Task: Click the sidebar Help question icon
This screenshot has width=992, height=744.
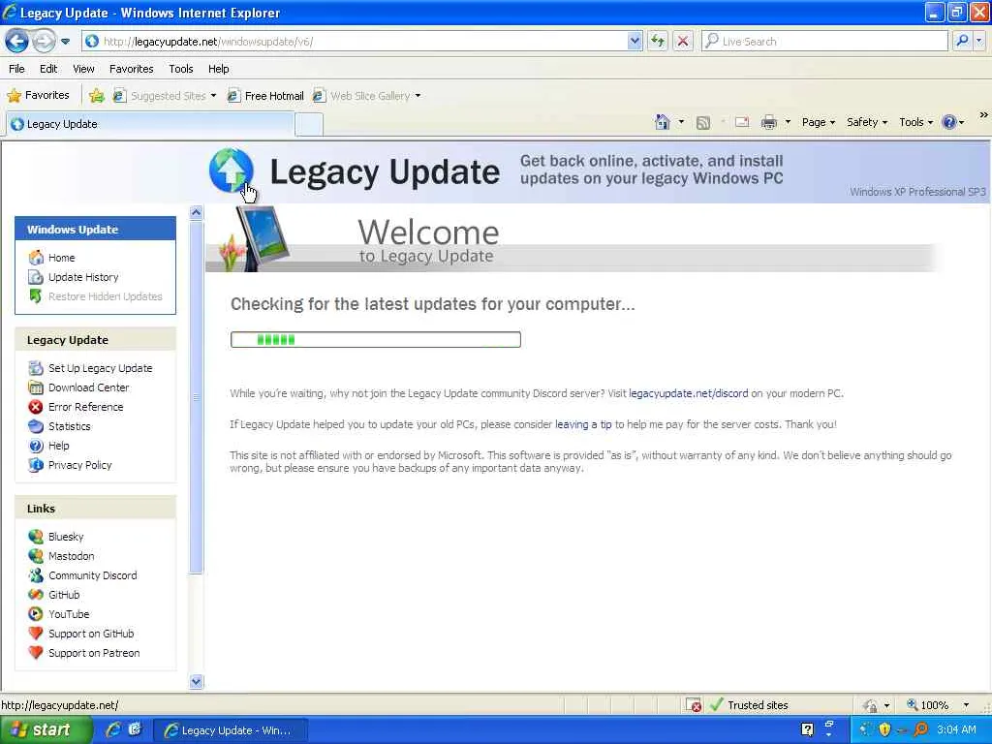Action: [36, 446]
